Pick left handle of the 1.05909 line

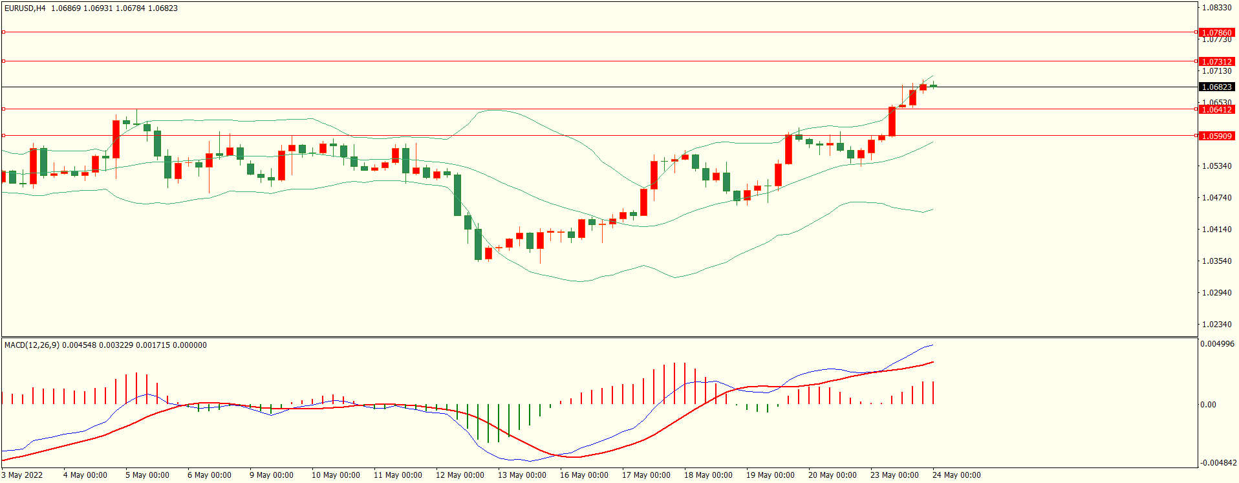click(x=3, y=136)
